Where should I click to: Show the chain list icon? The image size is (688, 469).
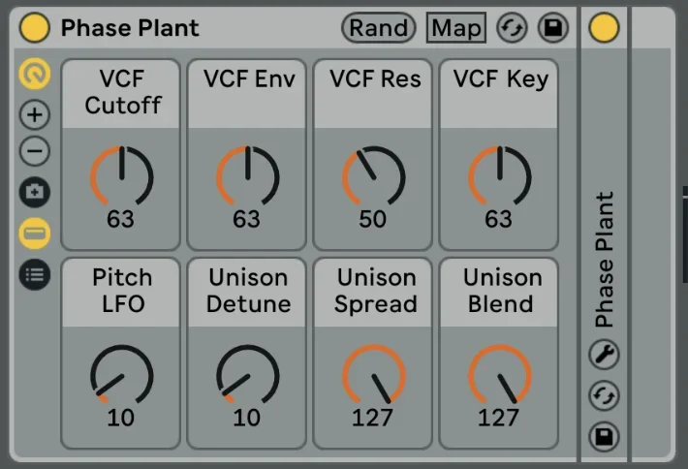[35, 275]
